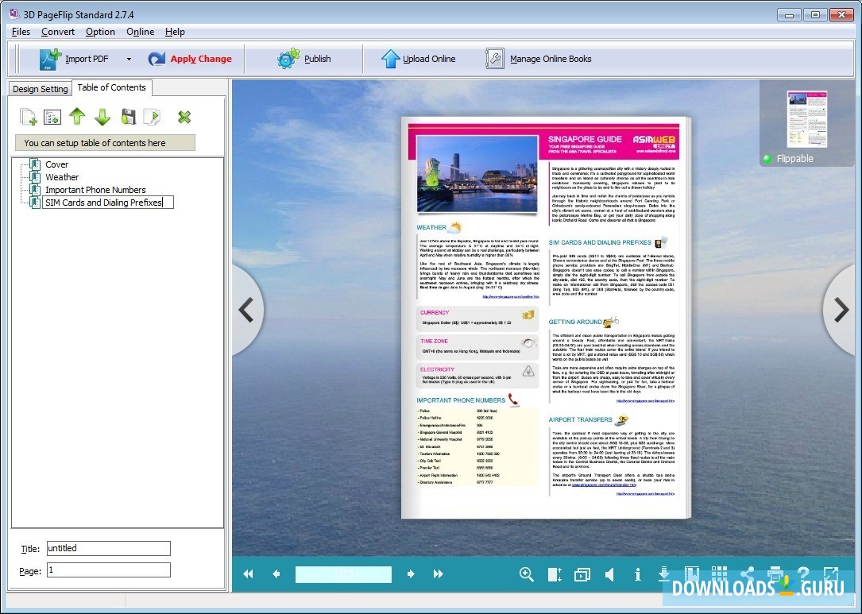Viewport: 862px width, 614px height.
Task: Open the Import PDF dropdown arrow
Action: [129, 59]
